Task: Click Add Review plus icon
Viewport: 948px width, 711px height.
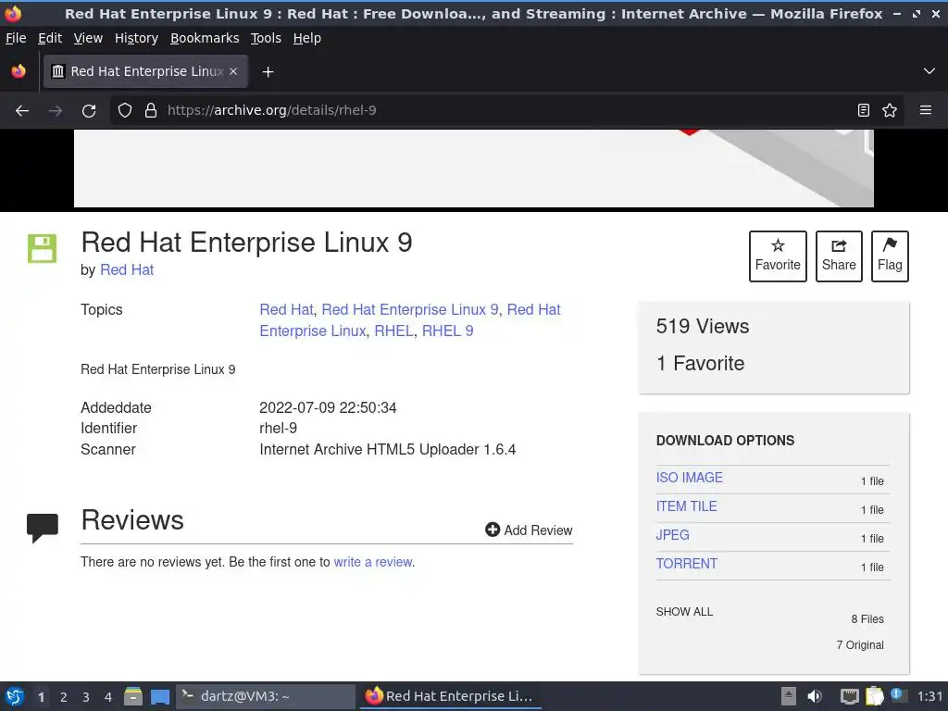Action: [493, 530]
